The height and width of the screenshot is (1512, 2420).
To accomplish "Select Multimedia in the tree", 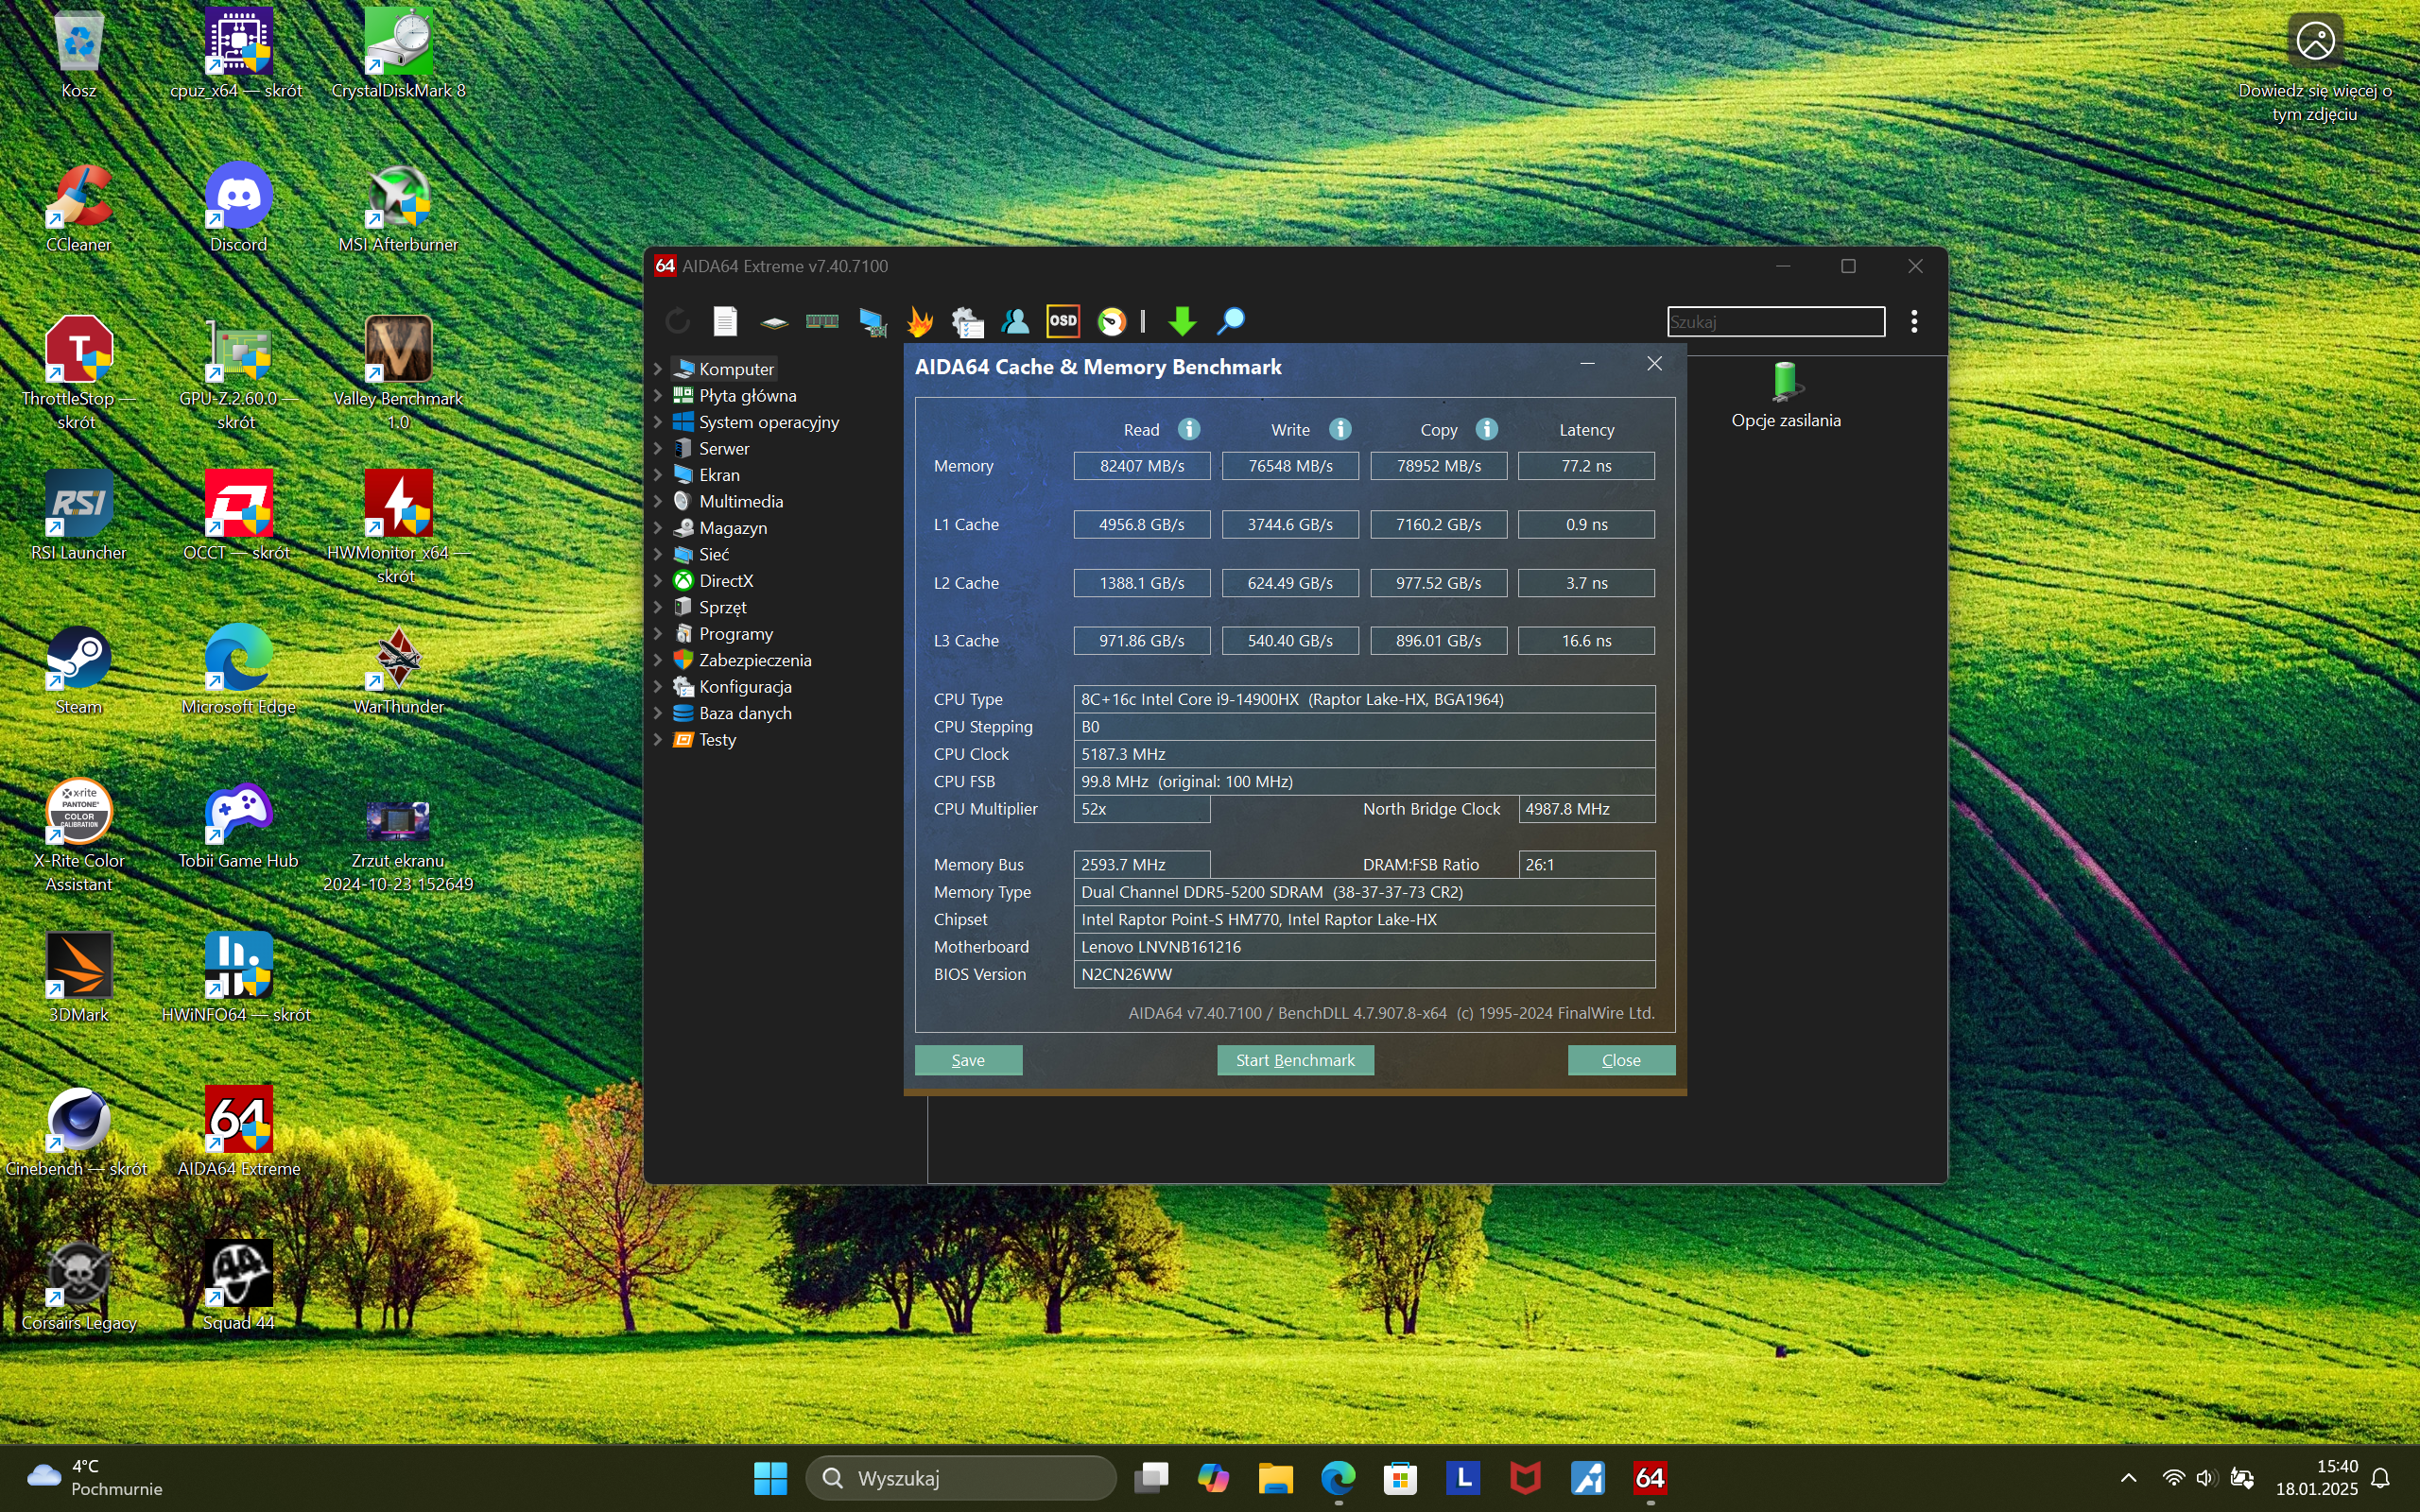I will (x=740, y=501).
